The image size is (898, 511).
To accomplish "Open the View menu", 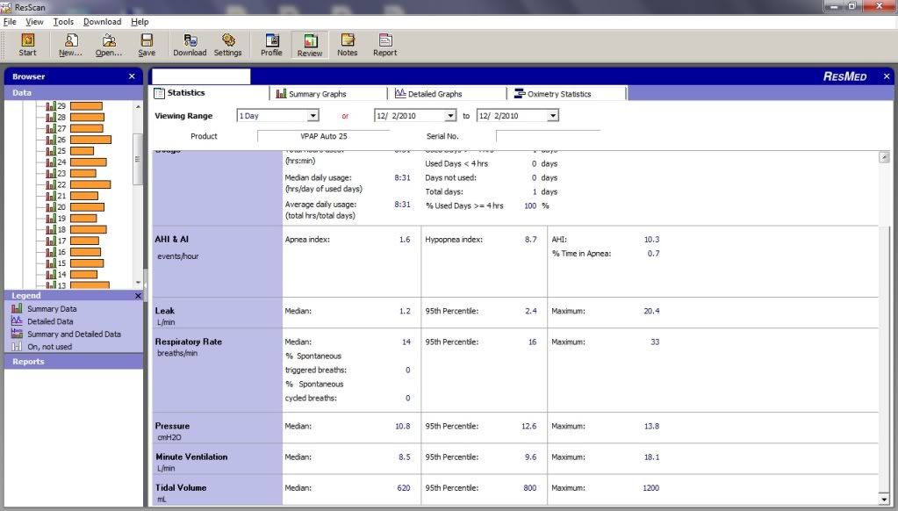I will [34, 22].
